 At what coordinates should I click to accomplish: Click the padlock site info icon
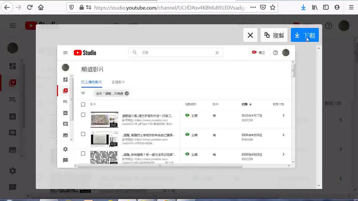(x=81, y=8)
